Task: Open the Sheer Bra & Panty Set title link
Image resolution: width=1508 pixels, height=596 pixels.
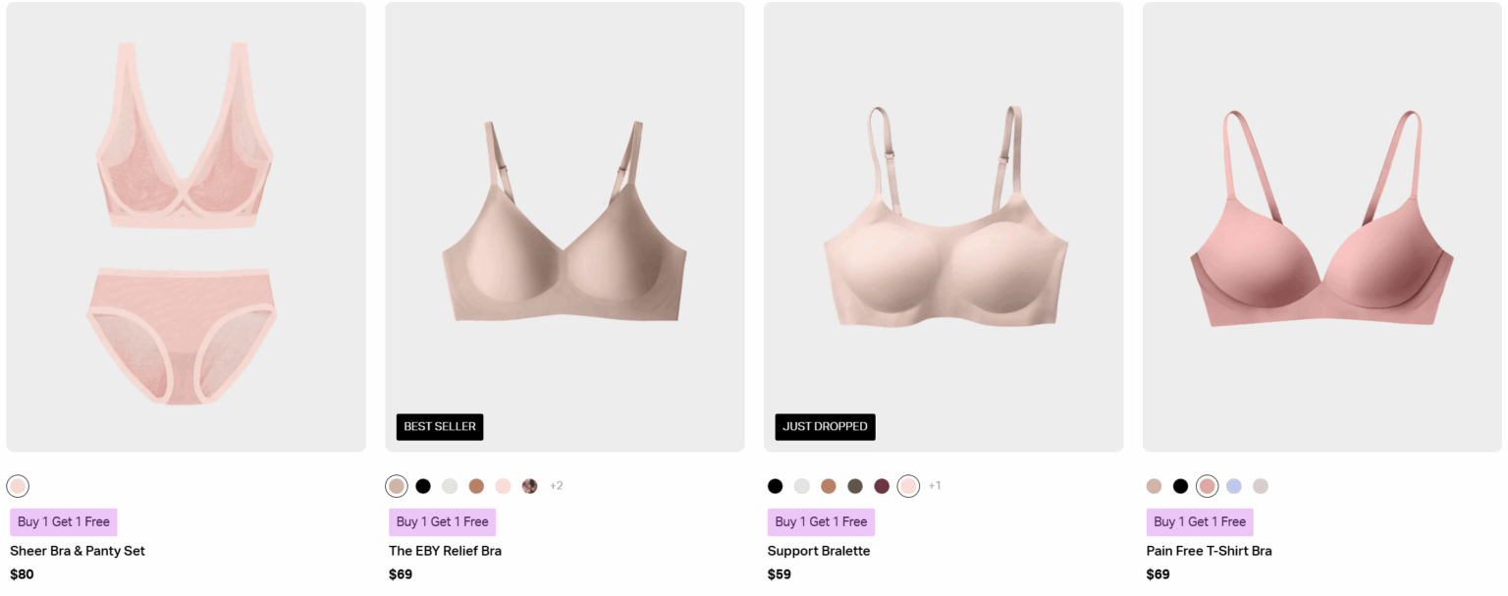Action: (78, 551)
